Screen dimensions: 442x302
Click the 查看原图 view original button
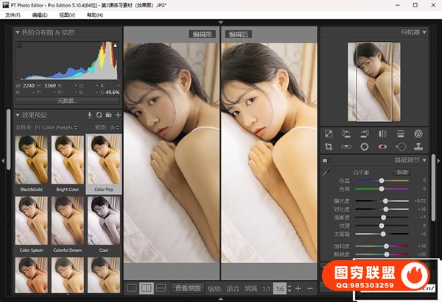tap(188, 288)
